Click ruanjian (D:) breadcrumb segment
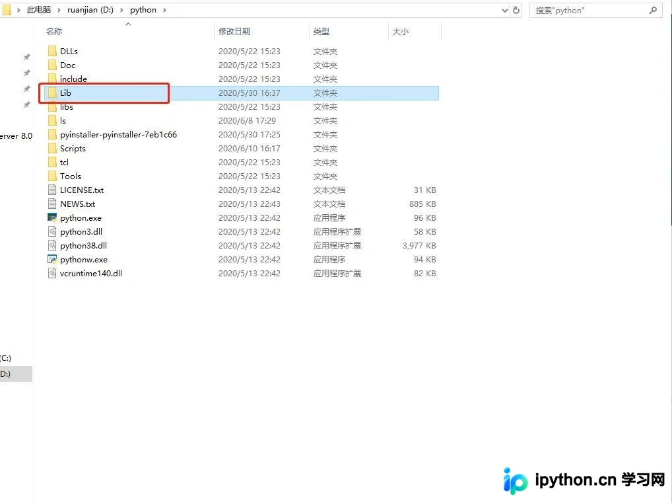 pos(90,10)
